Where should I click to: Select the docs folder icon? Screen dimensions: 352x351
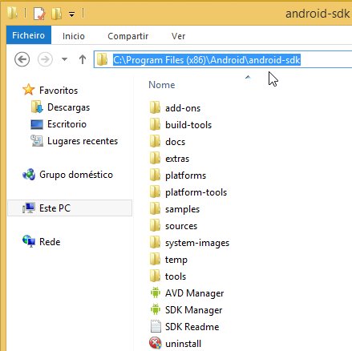[155, 141]
